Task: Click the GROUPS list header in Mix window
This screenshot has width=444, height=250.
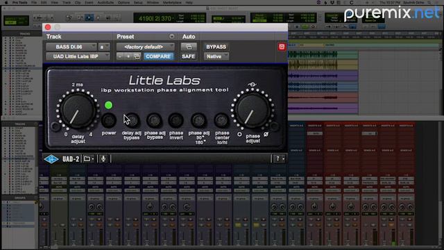Action: pyautogui.click(x=20, y=198)
